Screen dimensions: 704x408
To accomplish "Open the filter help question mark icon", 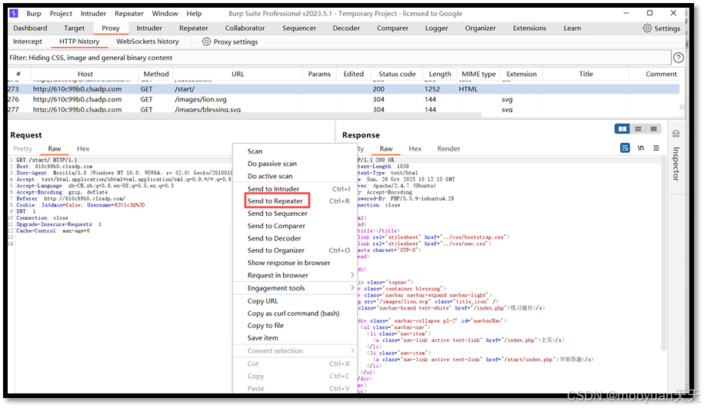I will click(x=678, y=58).
